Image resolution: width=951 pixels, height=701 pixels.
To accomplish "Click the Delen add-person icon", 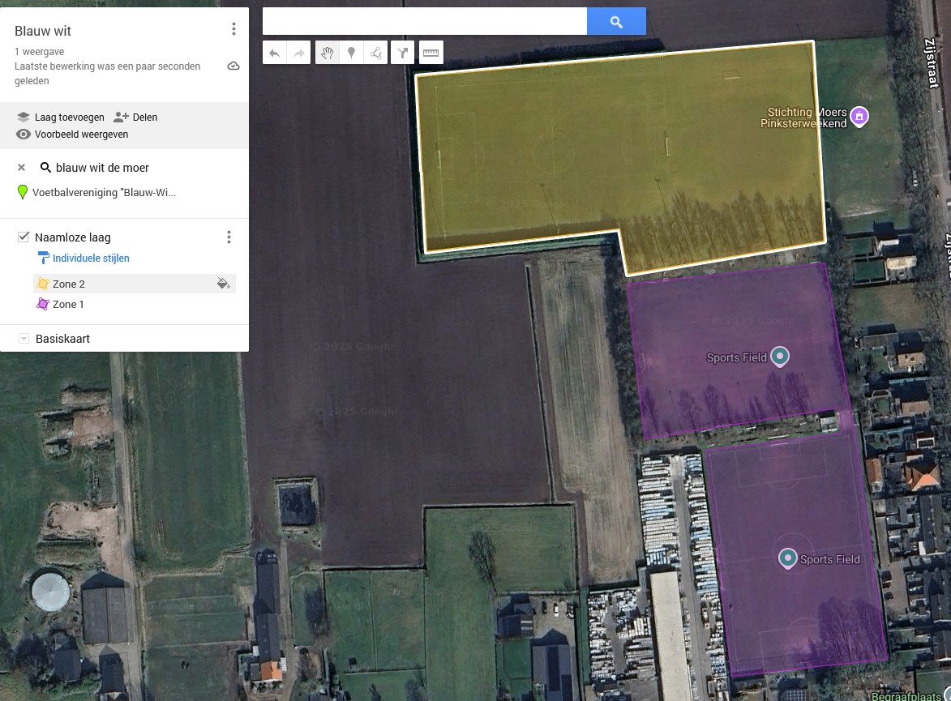I will 122,117.
